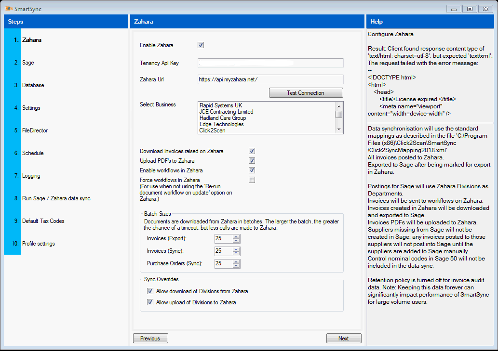Click the Tenancy Api Key field
The width and height of the screenshot is (498, 351).
pos(270,63)
